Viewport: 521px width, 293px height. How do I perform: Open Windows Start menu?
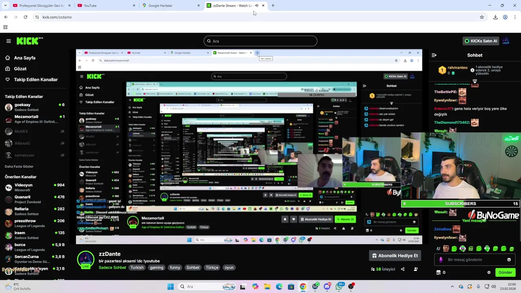171,286
